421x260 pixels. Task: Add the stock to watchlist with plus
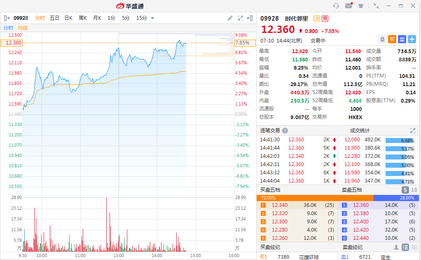[x=412, y=39]
